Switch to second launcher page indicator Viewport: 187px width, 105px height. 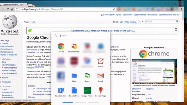click(81, 102)
